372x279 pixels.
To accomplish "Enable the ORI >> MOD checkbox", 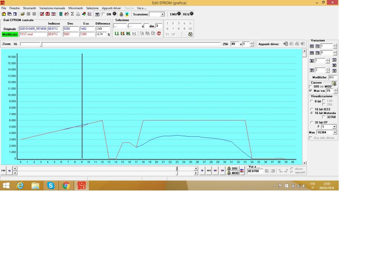I will pyautogui.click(x=311, y=86).
